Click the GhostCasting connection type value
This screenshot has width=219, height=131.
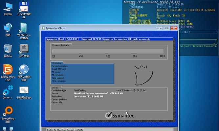79,90
